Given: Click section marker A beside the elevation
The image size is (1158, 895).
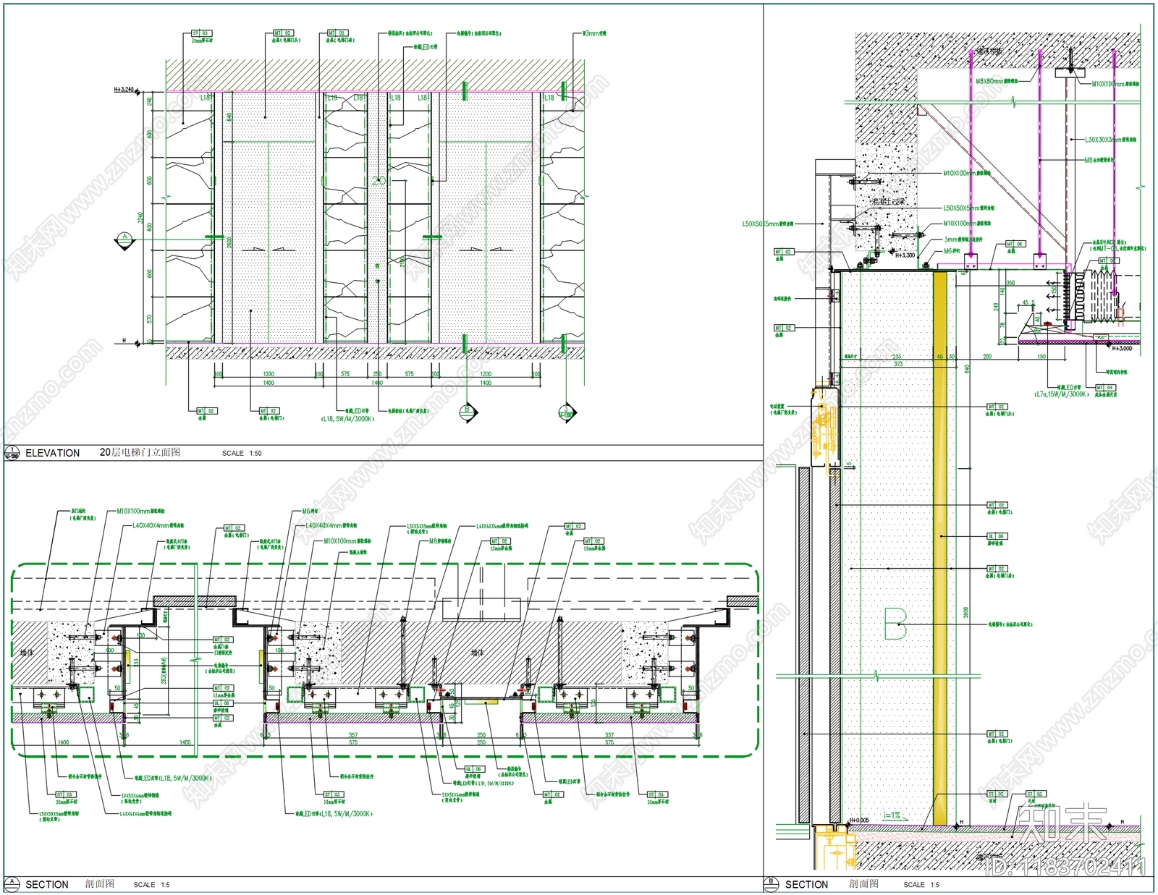Looking at the screenshot, I should (x=124, y=239).
